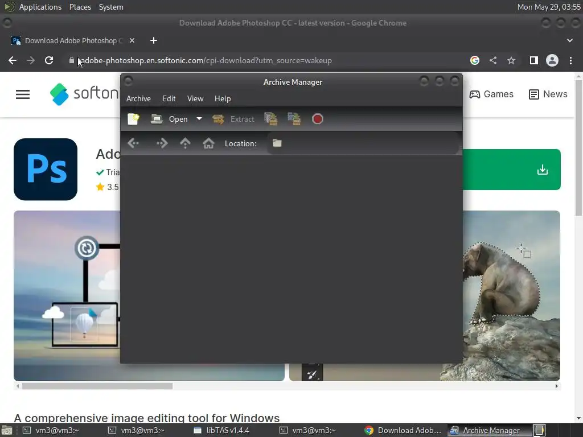The width and height of the screenshot is (583, 437).
Task: Open the View menu
Action: click(x=195, y=98)
